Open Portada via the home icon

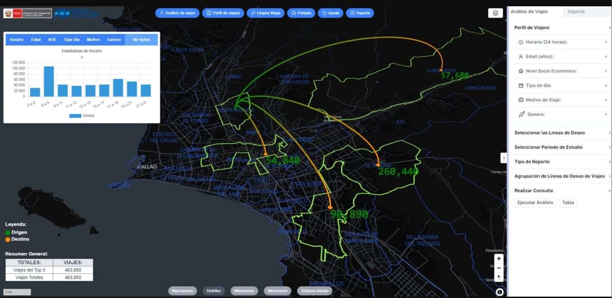[x=294, y=13]
